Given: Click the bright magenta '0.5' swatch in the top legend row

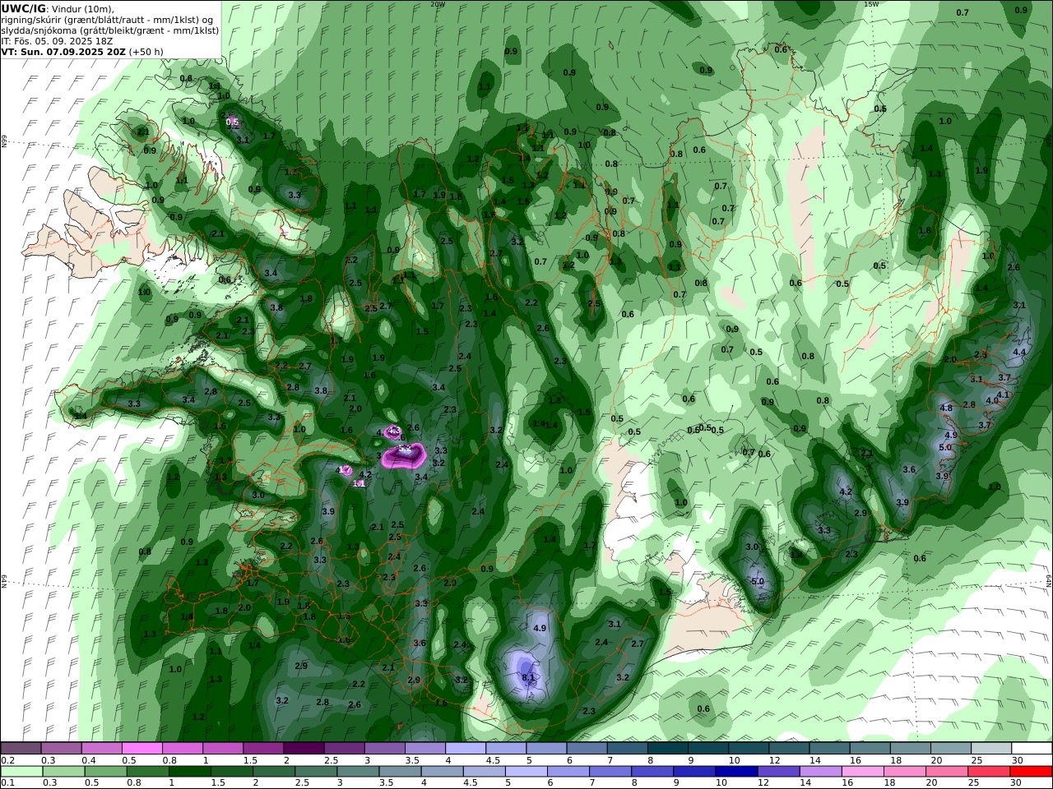Looking at the screenshot, I should (x=141, y=748).
